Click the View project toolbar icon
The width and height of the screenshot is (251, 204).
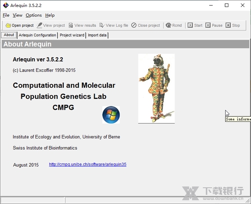40,25
